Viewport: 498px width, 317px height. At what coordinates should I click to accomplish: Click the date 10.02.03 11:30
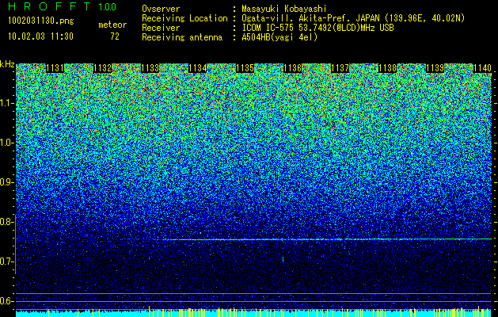click(x=41, y=36)
